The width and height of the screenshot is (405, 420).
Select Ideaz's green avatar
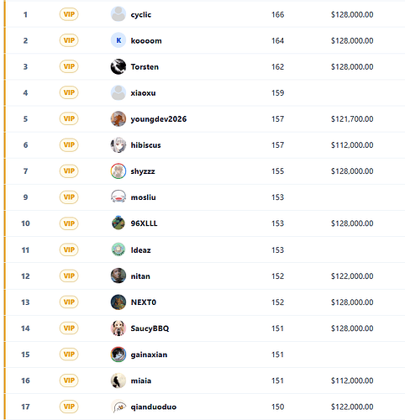click(118, 249)
